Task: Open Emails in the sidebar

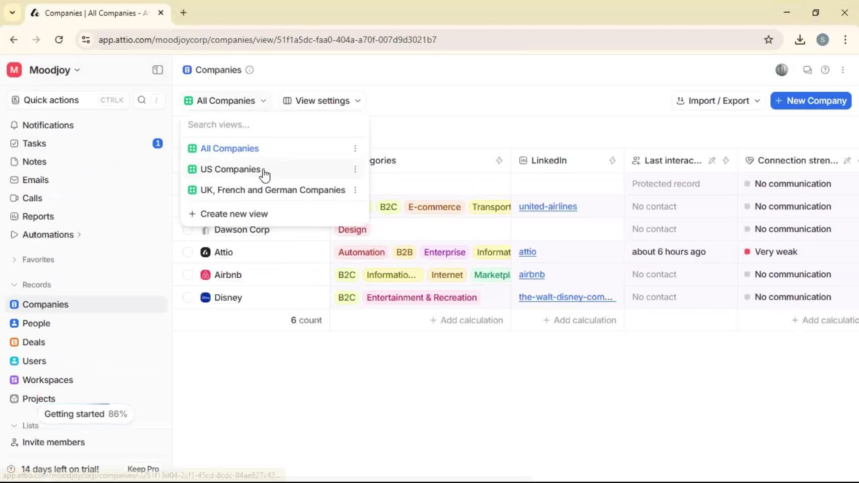Action: (35, 180)
